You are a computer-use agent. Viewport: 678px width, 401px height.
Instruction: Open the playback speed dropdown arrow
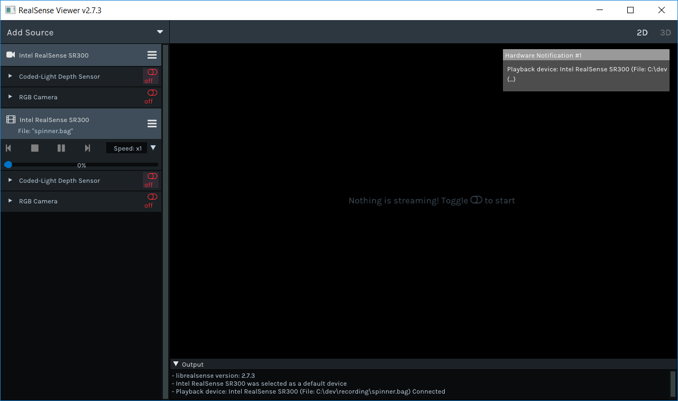pos(153,148)
